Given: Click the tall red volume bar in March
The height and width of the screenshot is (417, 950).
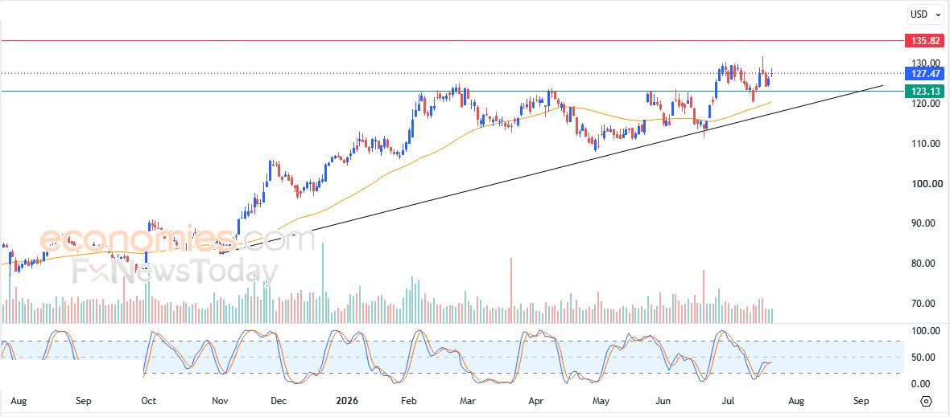Looking at the screenshot, I should (x=511, y=291).
